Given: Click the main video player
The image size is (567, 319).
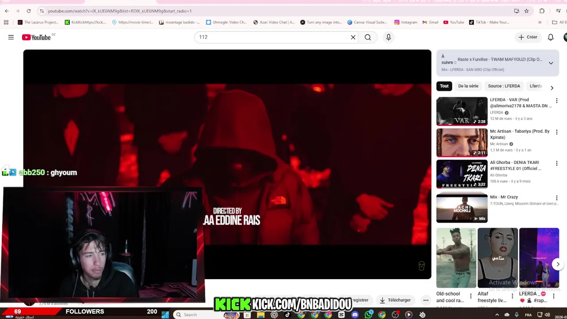Looking at the screenshot, I should point(227,164).
